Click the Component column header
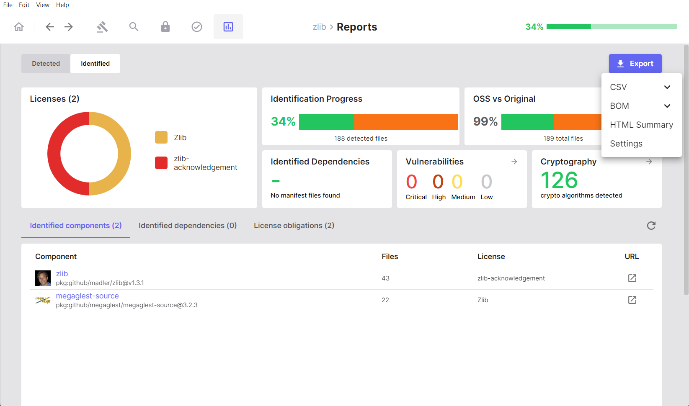This screenshot has width=689, height=406. click(56, 257)
